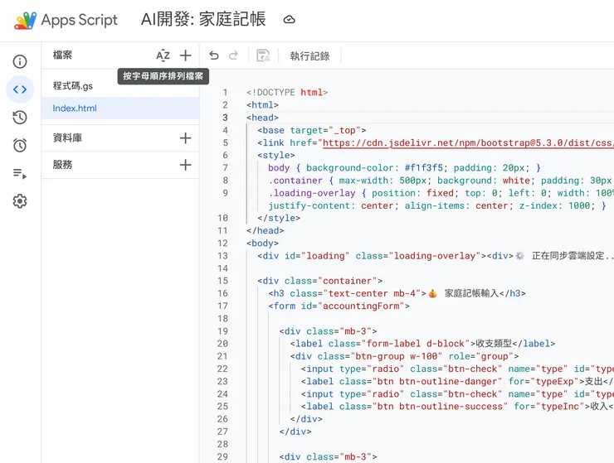
Task: Click the 服務 section label
Action: click(x=63, y=165)
